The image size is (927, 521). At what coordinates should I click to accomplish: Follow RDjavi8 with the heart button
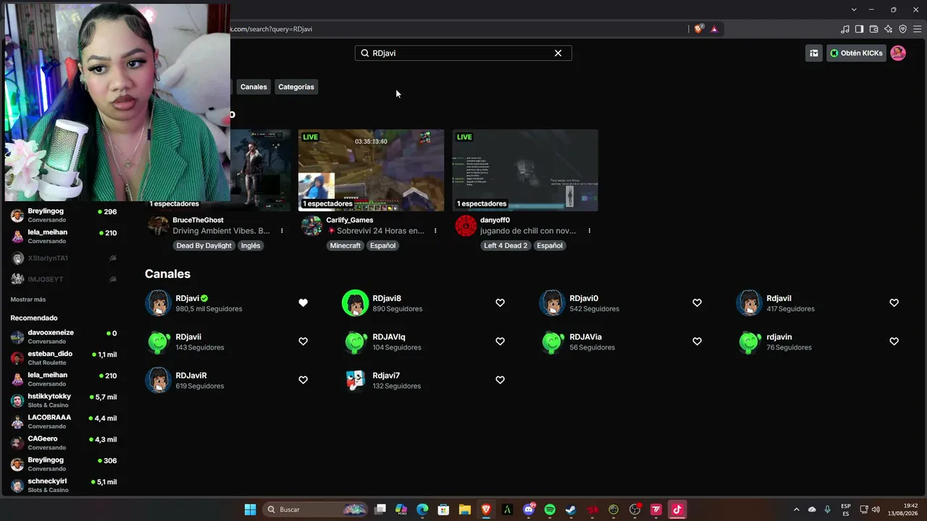500,303
